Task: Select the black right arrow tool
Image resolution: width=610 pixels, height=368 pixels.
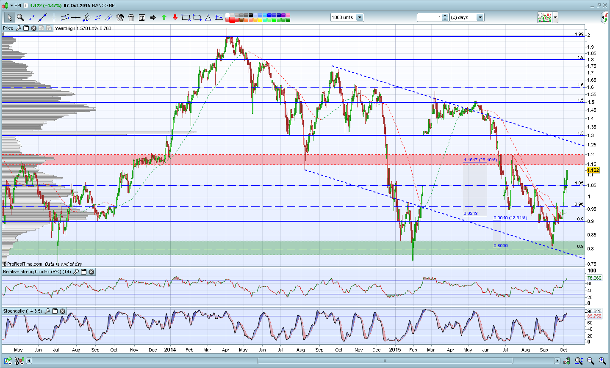Action: pos(153,17)
